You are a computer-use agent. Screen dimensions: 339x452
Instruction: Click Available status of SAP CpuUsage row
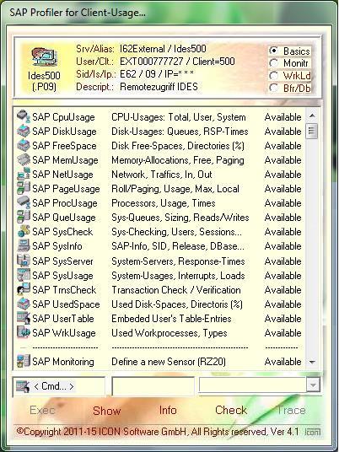tap(283, 117)
